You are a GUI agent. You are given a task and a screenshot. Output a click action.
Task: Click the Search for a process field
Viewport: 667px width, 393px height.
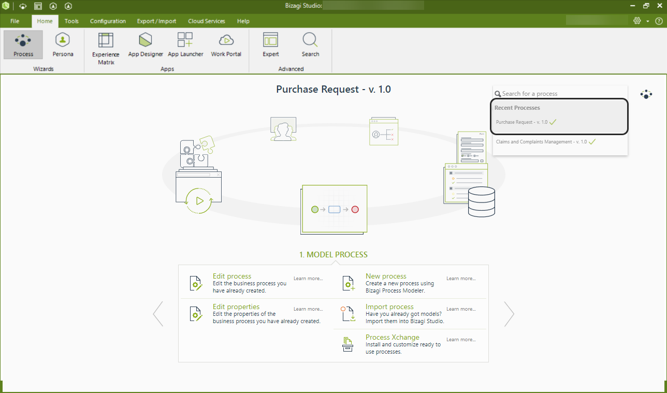560,94
